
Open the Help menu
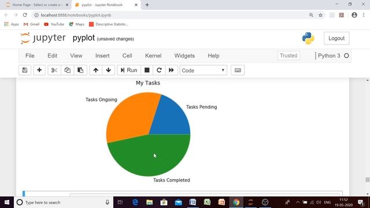pos(213,55)
